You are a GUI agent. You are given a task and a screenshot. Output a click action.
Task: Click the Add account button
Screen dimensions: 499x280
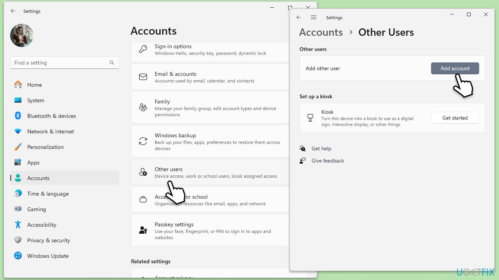[455, 68]
